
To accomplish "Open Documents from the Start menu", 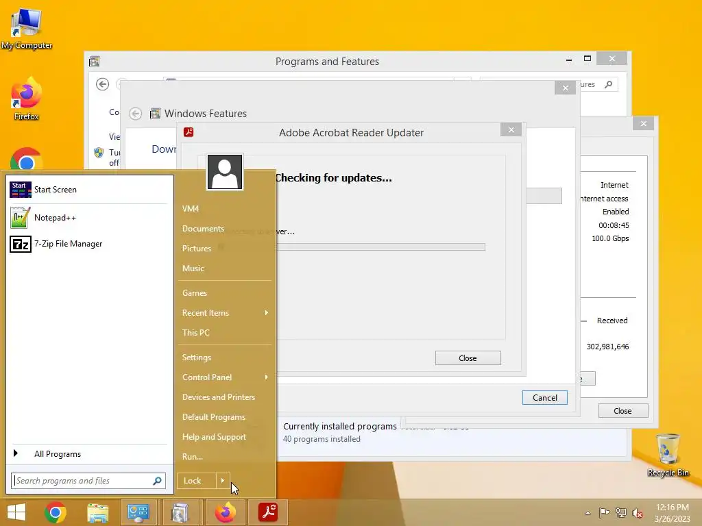I will (203, 229).
